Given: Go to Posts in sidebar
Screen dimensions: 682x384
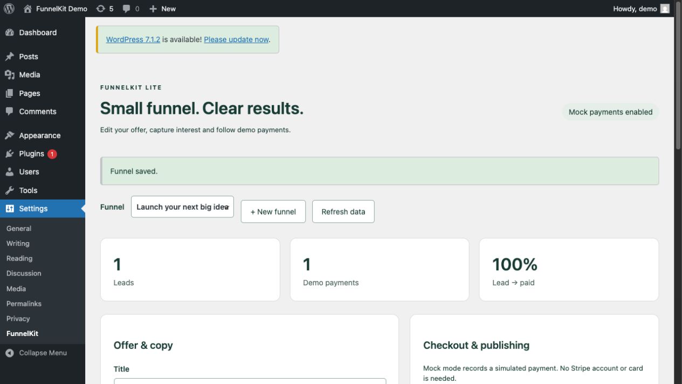Looking at the screenshot, I should pos(43,57).
